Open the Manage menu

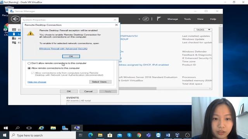(173, 19)
